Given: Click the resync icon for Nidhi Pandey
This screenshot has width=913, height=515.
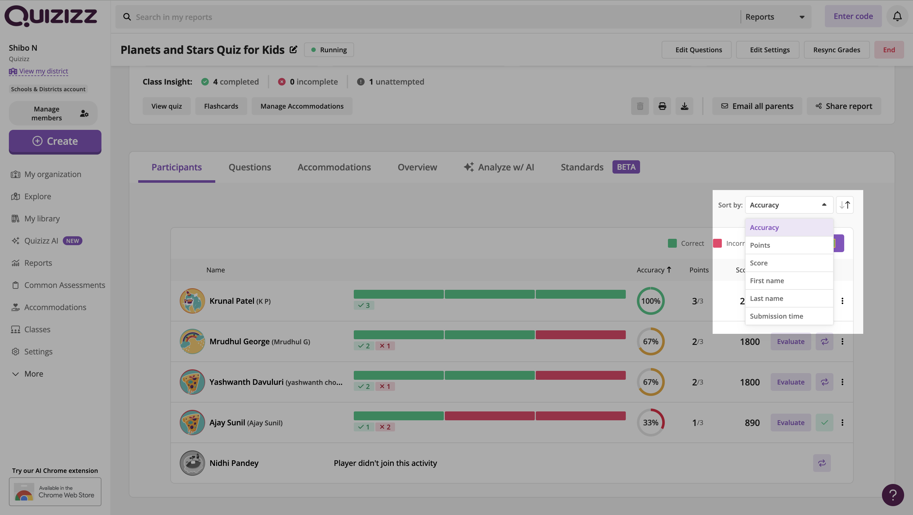Looking at the screenshot, I should 822,463.
